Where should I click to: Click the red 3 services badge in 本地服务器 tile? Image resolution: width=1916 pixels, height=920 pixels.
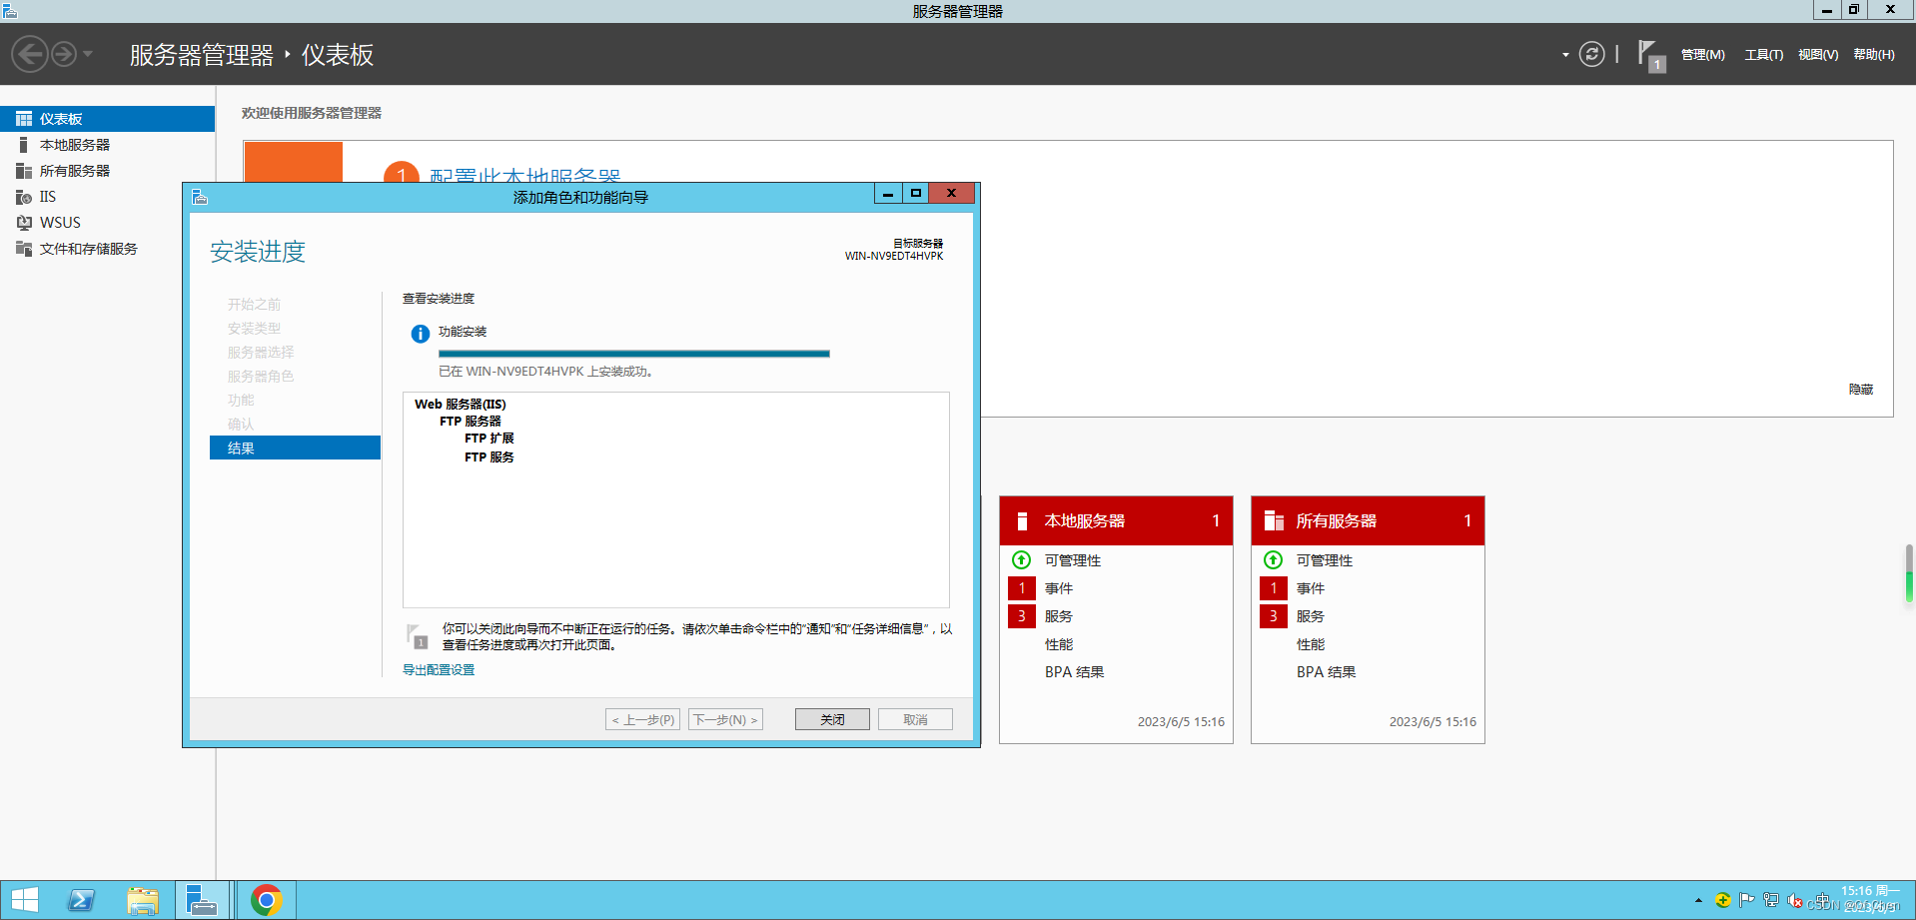click(x=1021, y=616)
